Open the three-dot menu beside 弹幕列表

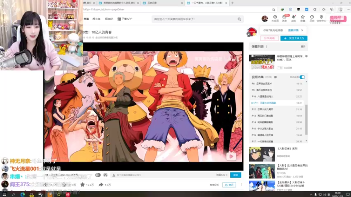267,47
